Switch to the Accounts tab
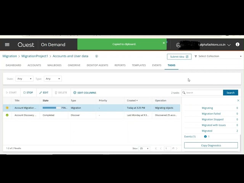The width and height of the screenshot is (244, 183). pos(34,65)
